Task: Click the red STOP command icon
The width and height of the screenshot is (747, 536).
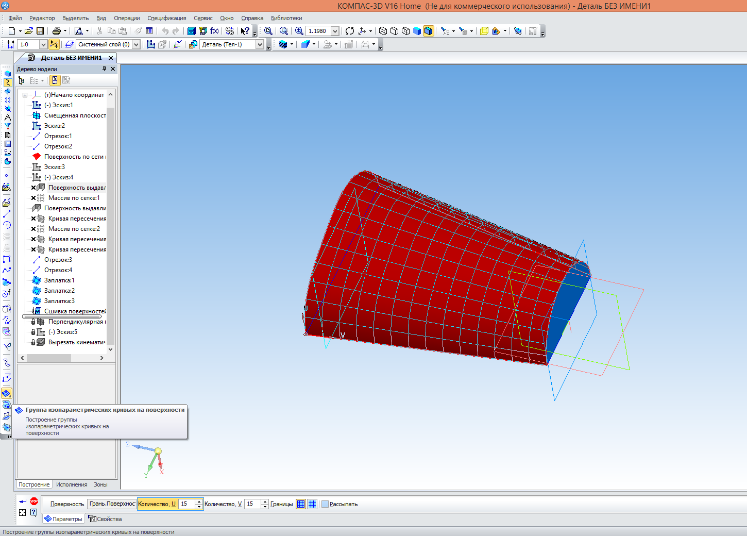Action: [x=34, y=501]
